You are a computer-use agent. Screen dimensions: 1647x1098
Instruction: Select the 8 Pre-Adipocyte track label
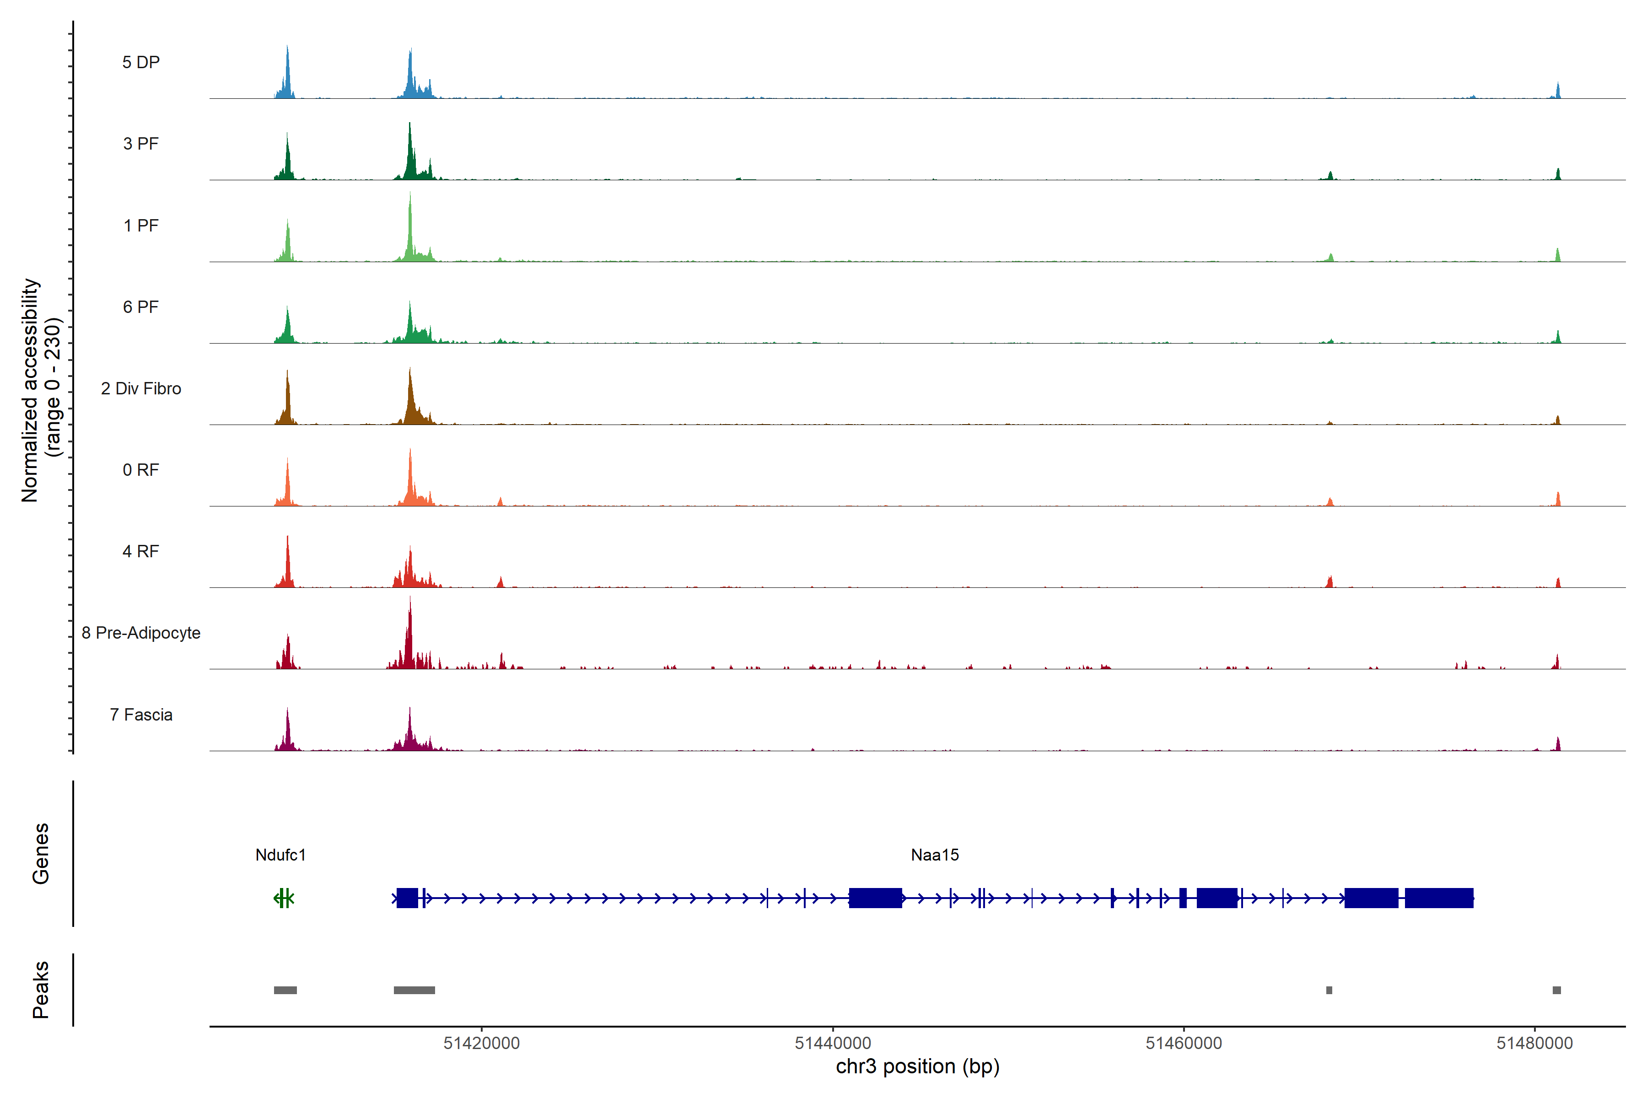pos(141,632)
